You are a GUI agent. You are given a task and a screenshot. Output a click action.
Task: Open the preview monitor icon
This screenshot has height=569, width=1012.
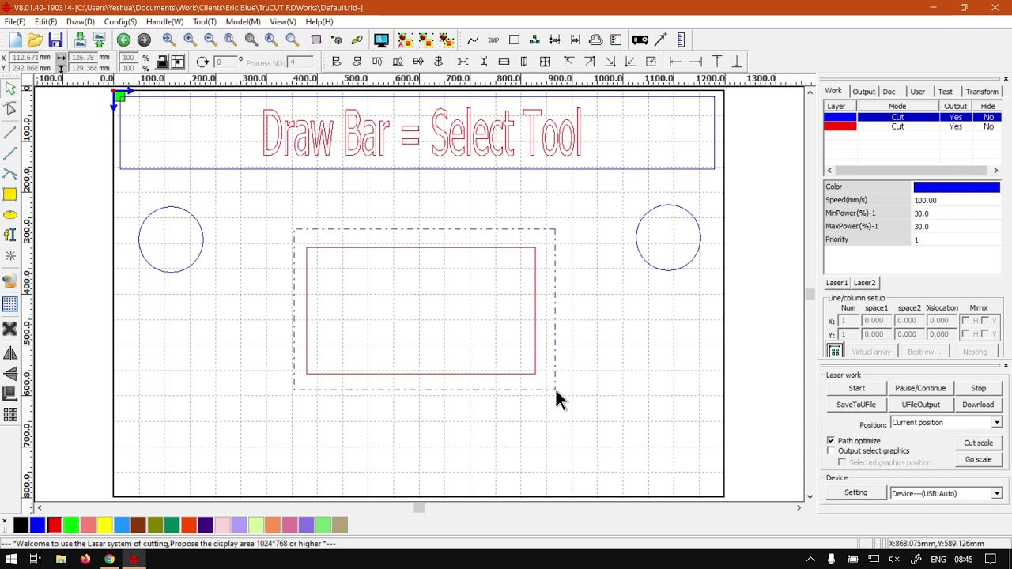click(x=381, y=40)
